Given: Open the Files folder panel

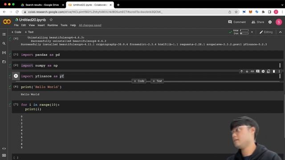Looking at the screenshot, I should pyautogui.click(x=4, y=62).
